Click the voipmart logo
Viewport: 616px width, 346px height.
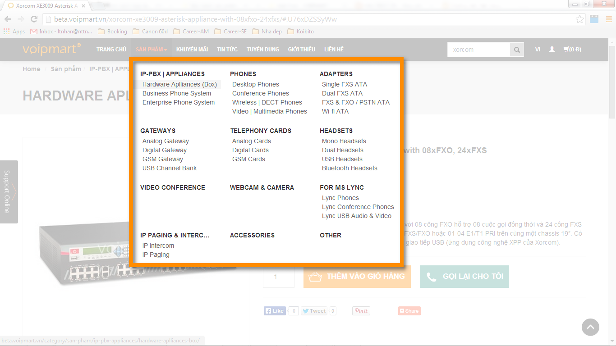coord(52,49)
